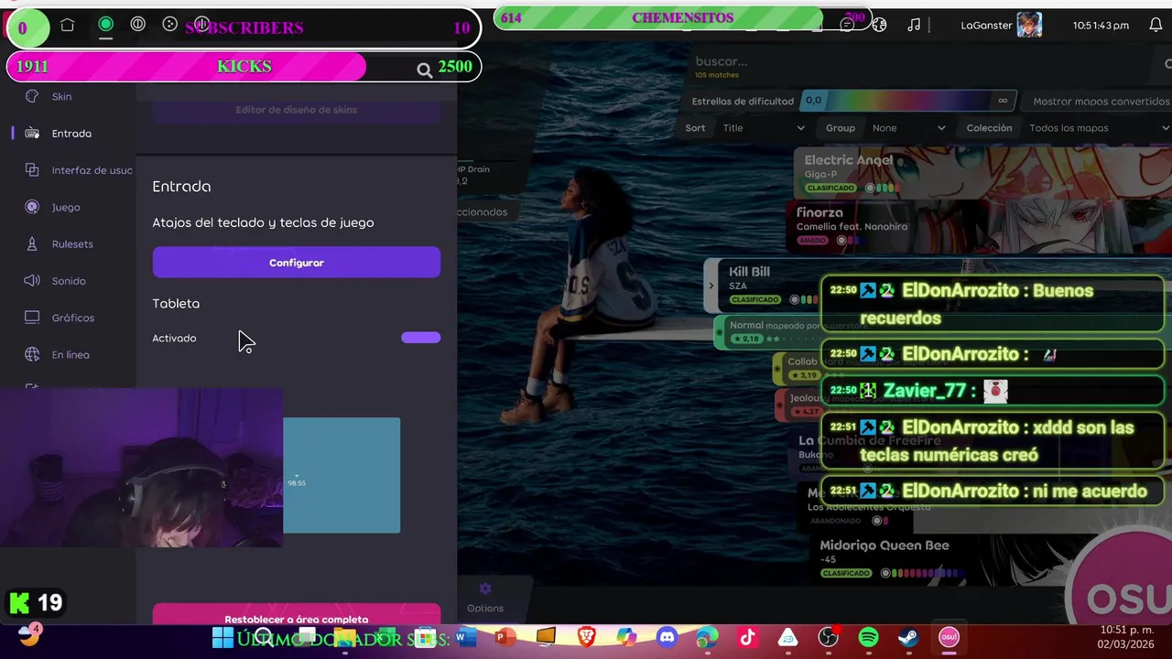Image resolution: width=1172 pixels, height=659 pixels.
Task: Open TikTok from taskbar
Action: [747, 637]
